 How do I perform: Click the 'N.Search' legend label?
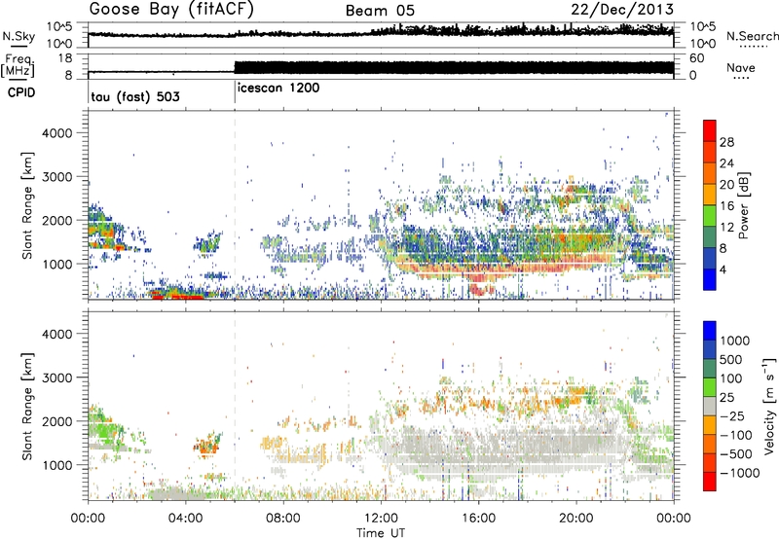pos(752,36)
